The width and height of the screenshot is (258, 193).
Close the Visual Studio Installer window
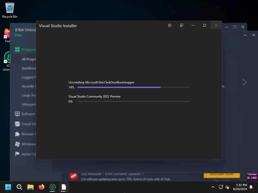point(216,25)
